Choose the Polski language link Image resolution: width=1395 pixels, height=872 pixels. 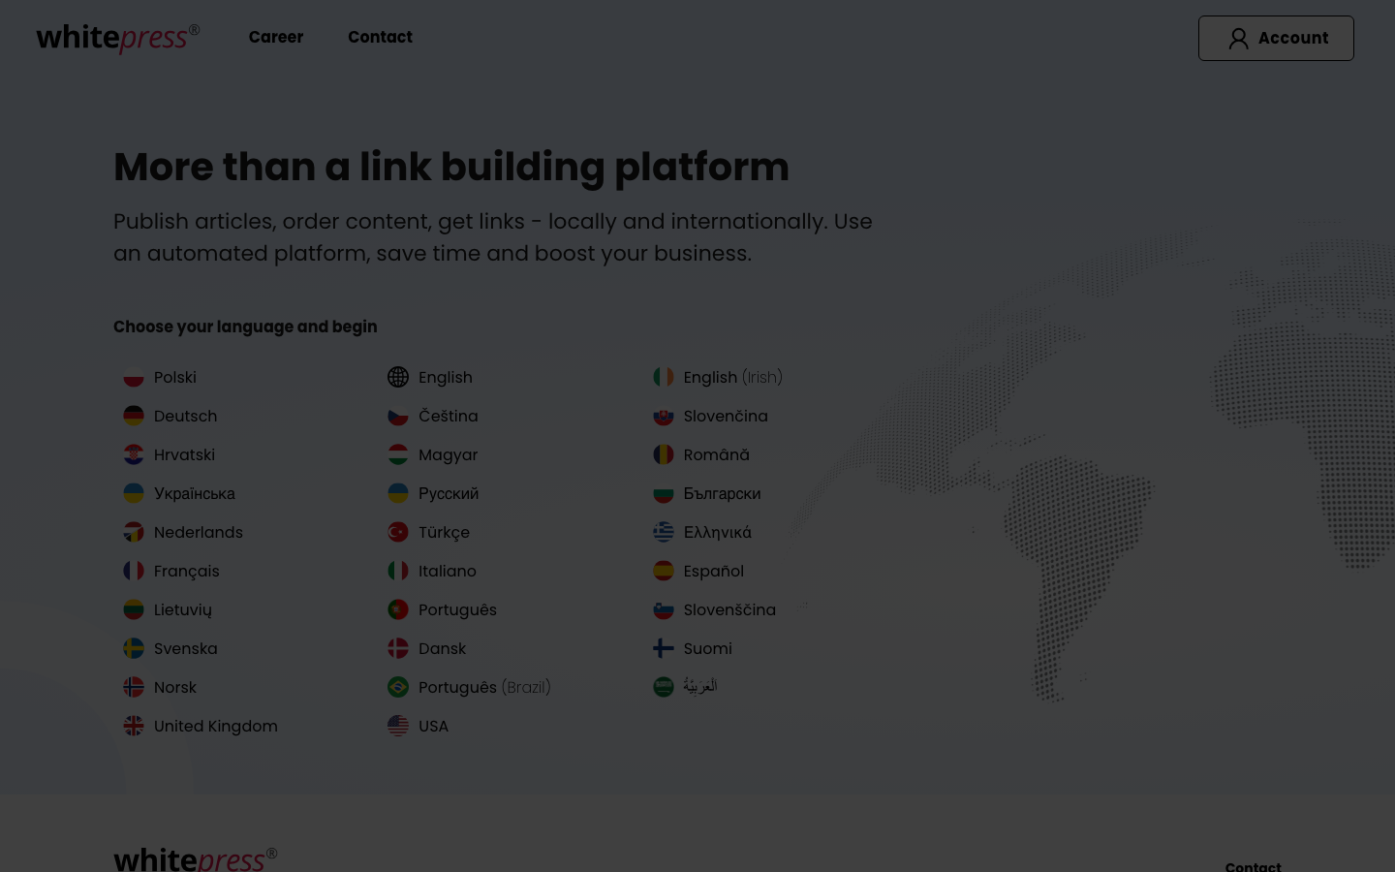tap(175, 377)
